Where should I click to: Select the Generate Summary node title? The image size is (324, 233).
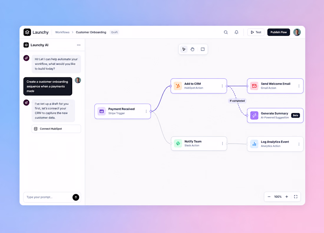275,113
